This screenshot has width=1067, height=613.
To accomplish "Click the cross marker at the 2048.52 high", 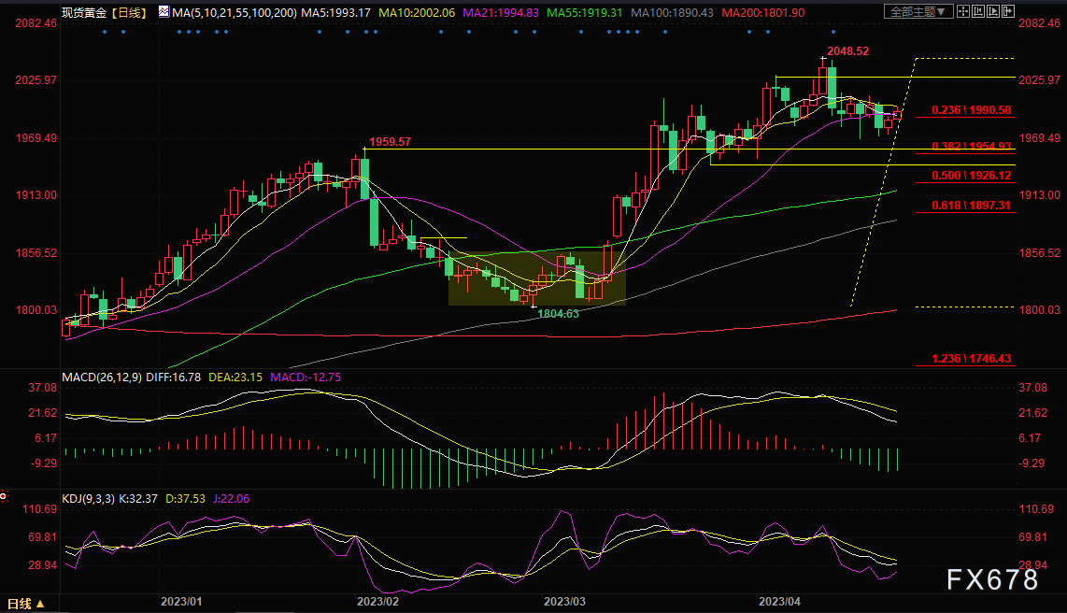I will tap(823, 58).
